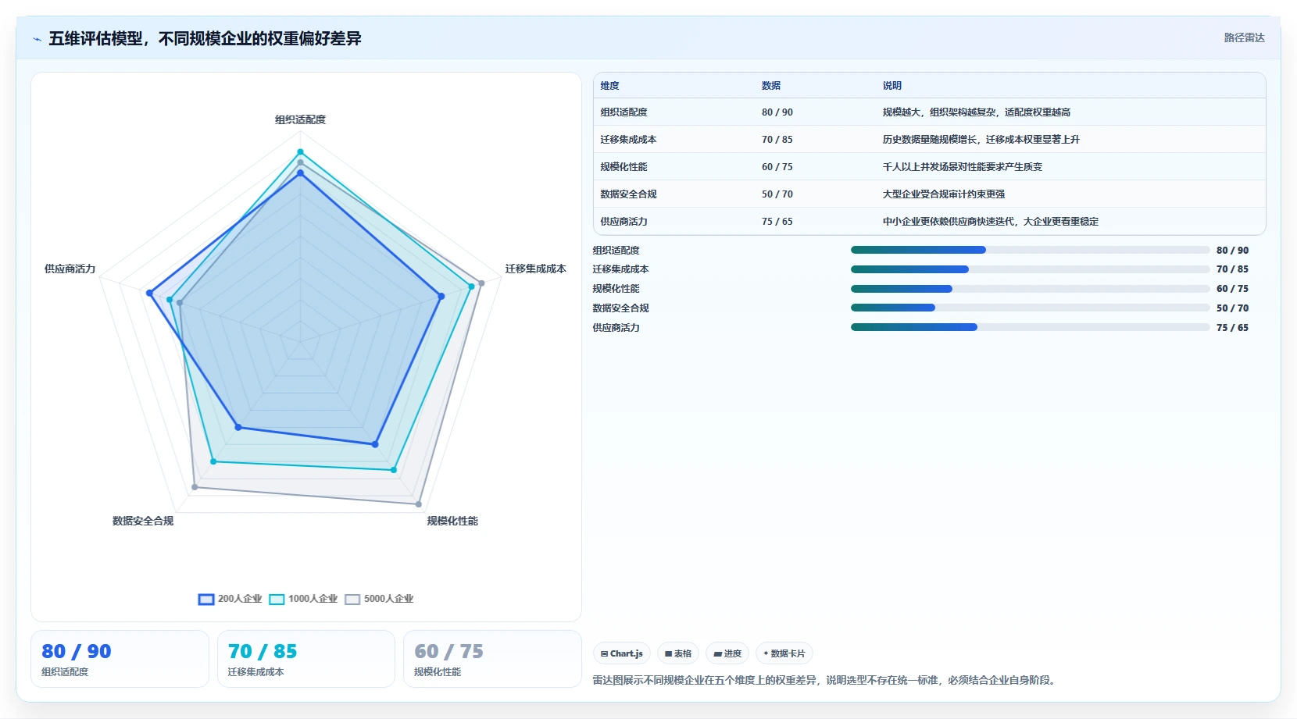Click the 雷达图展示 footer description text

pos(825,680)
